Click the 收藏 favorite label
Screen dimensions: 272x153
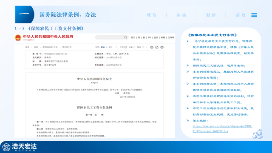tap(130, 47)
